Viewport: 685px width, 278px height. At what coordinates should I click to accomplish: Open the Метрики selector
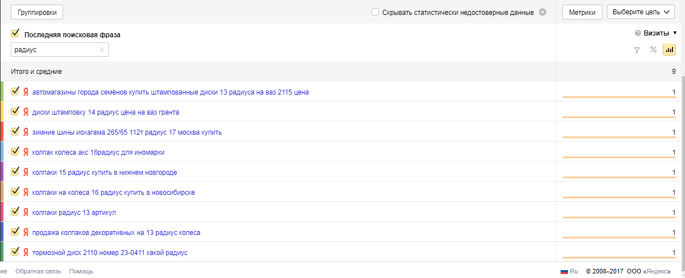(582, 12)
